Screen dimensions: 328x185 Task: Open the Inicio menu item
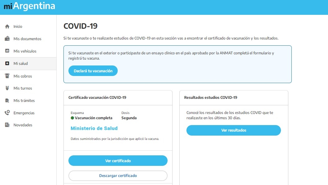18,27
